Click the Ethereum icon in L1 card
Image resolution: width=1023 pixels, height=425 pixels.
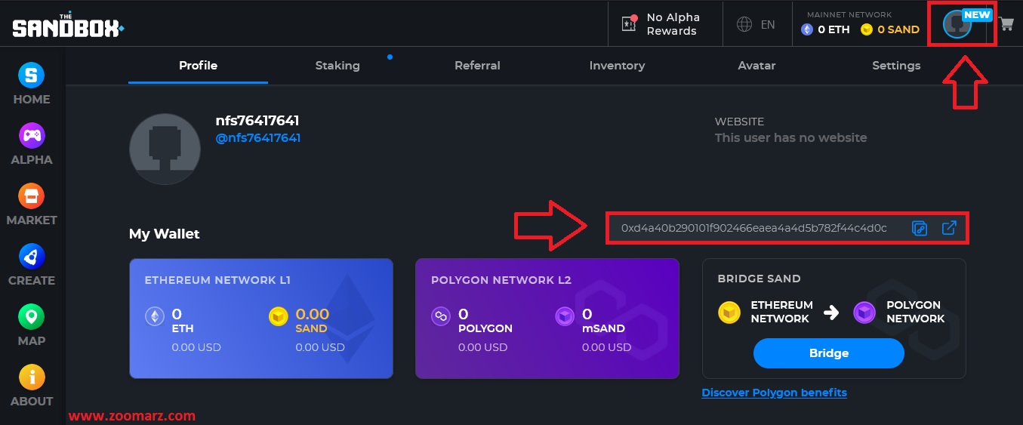pyautogui.click(x=155, y=317)
